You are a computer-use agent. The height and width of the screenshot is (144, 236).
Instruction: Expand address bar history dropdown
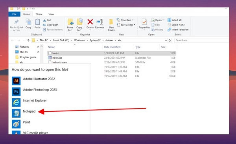(x=166, y=41)
